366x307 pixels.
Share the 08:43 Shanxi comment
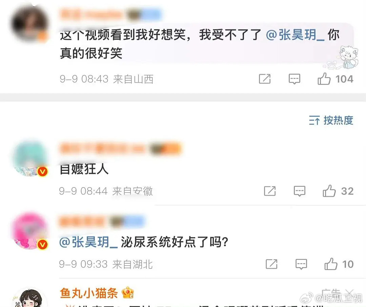coord(265,79)
